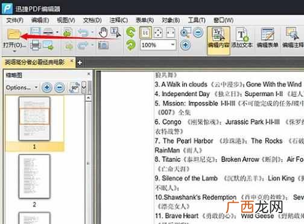Viewport: 304px width, 224px height.
Task: Click the send by email icon
Action: pos(48,45)
